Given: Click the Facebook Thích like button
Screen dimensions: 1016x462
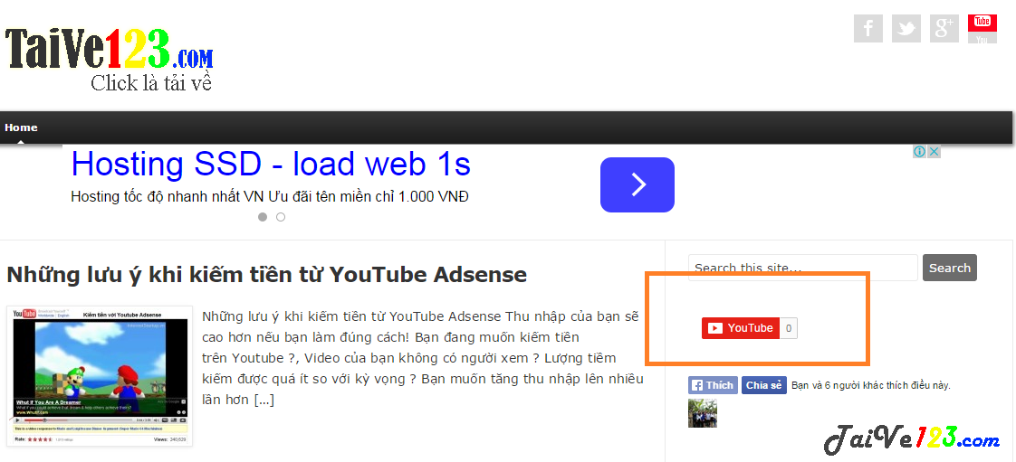Looking at the screenshot, I should (712, 385).
